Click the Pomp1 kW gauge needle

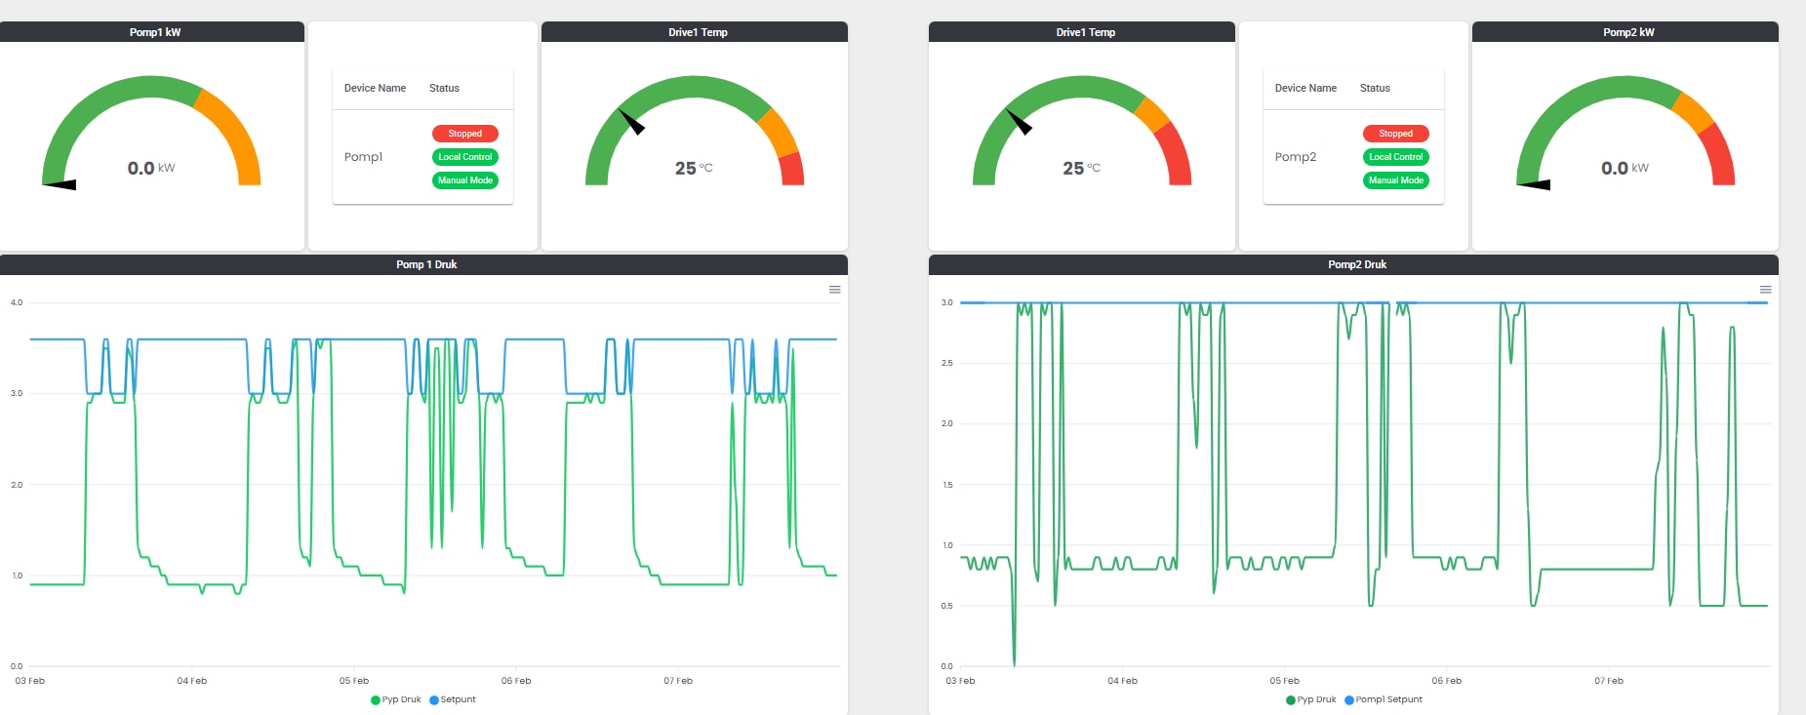60,184
